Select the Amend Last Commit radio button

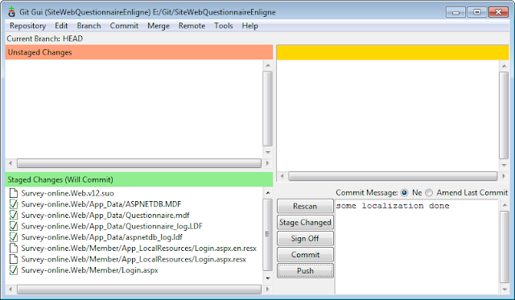pyautogui.click(x=429, y=193)
